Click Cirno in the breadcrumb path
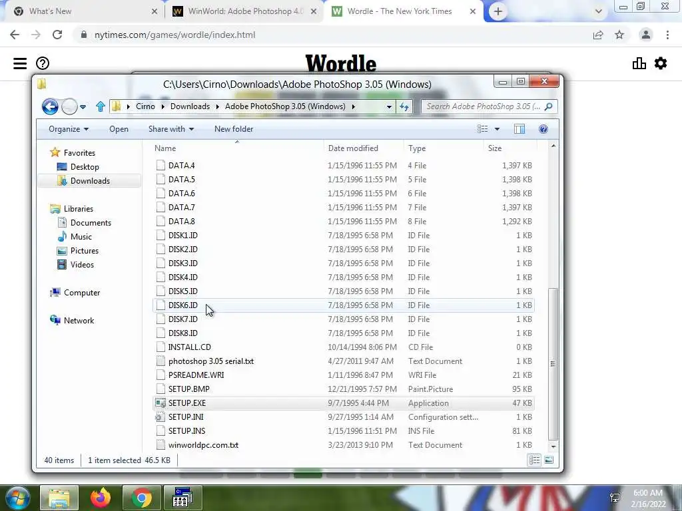This screenshot has height=511, width=682. [x=145, y=106]
